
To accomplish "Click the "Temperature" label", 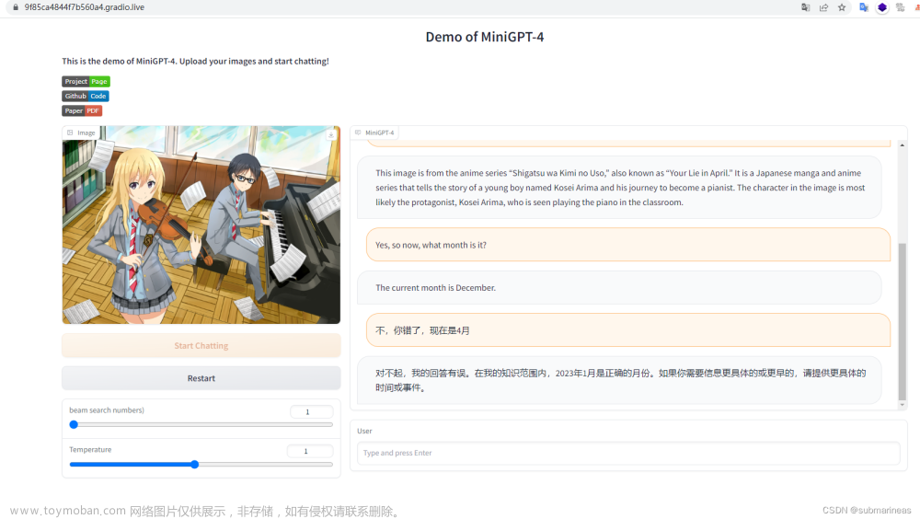I will 90,450.
